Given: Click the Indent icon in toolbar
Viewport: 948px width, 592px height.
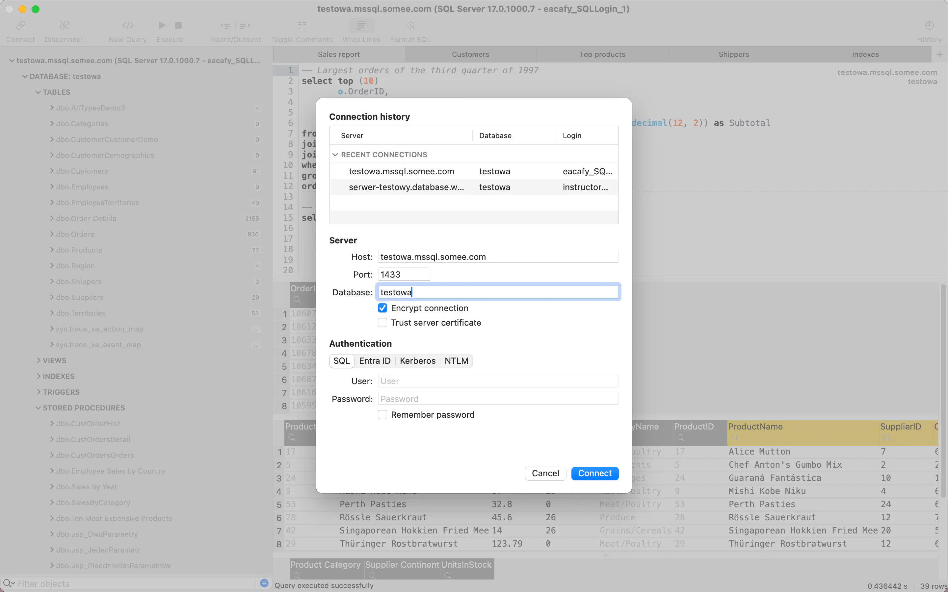Looking at the screenshot, I should coord(225,25).
